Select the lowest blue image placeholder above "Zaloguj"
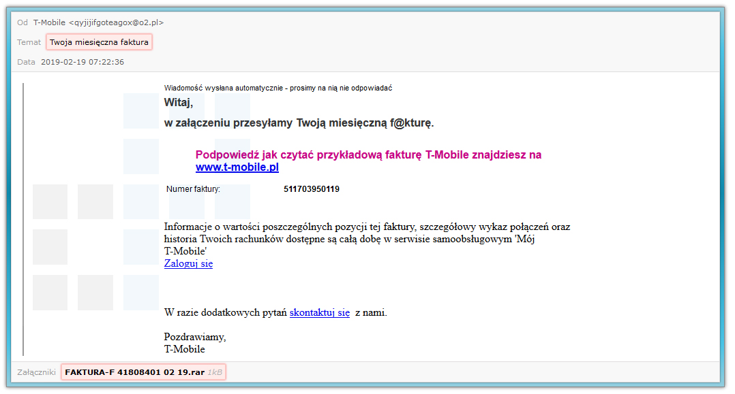 coord(140,248)
